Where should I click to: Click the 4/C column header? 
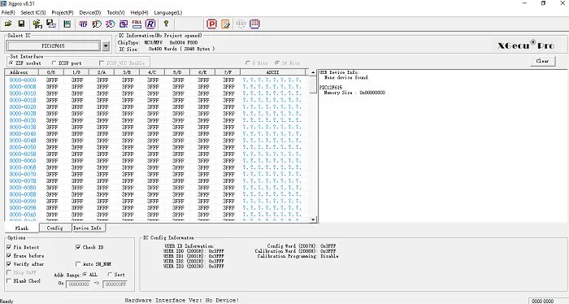[152, 72]
